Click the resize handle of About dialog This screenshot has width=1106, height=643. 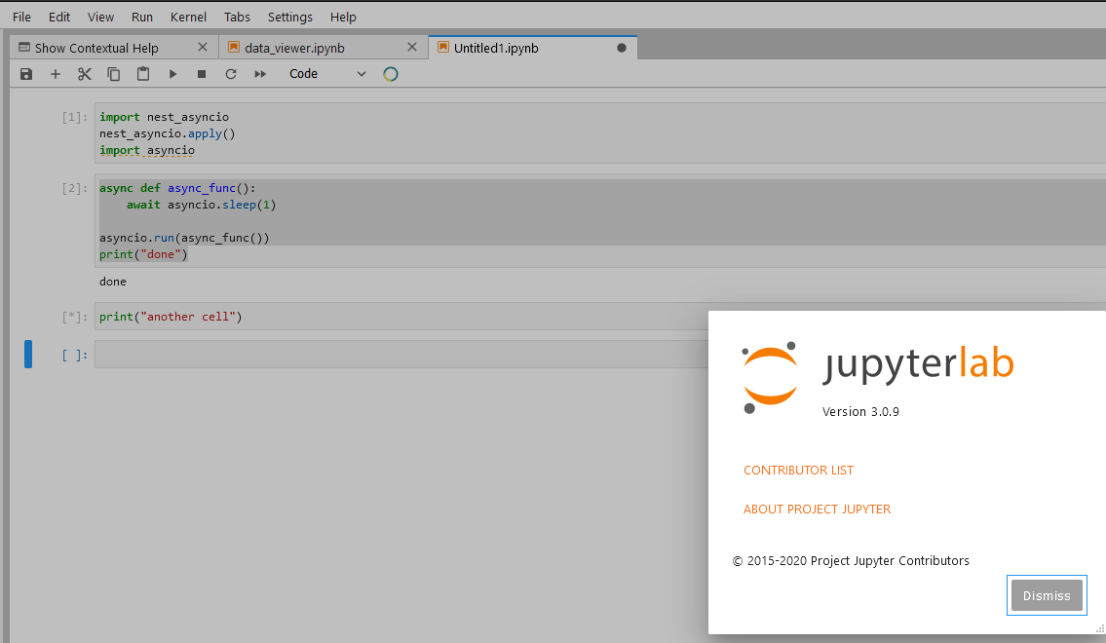[1099, 627]
